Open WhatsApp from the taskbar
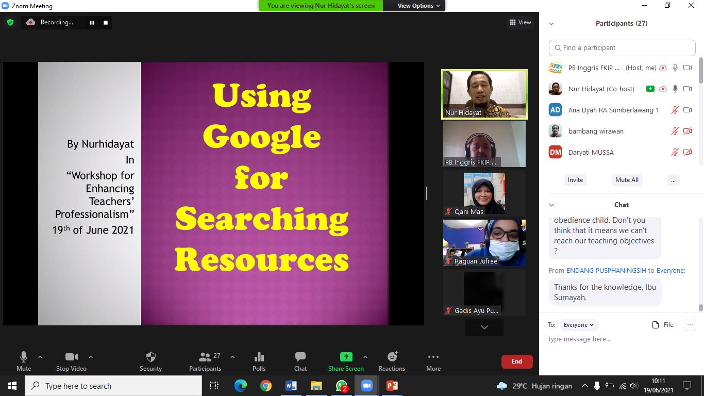The width and height of the screenshot is (704, 396). 341,386
